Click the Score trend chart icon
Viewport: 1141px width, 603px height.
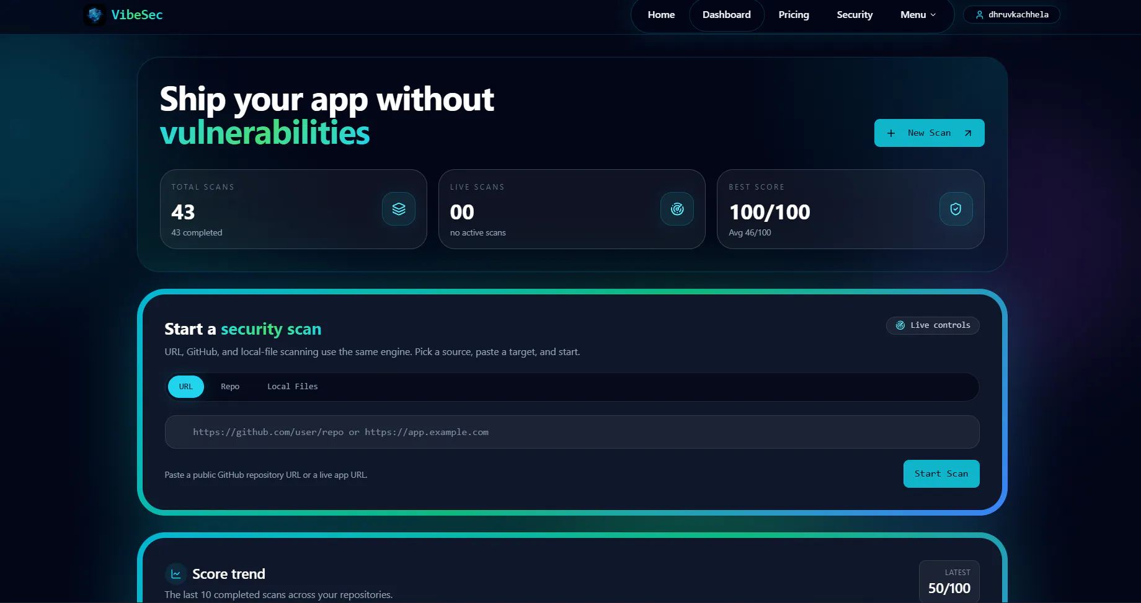pyautogui.click(x=176, y=574)
